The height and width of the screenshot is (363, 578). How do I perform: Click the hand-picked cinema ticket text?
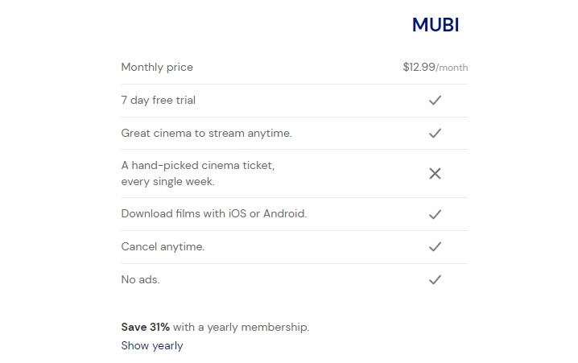[x=198, y=165]
